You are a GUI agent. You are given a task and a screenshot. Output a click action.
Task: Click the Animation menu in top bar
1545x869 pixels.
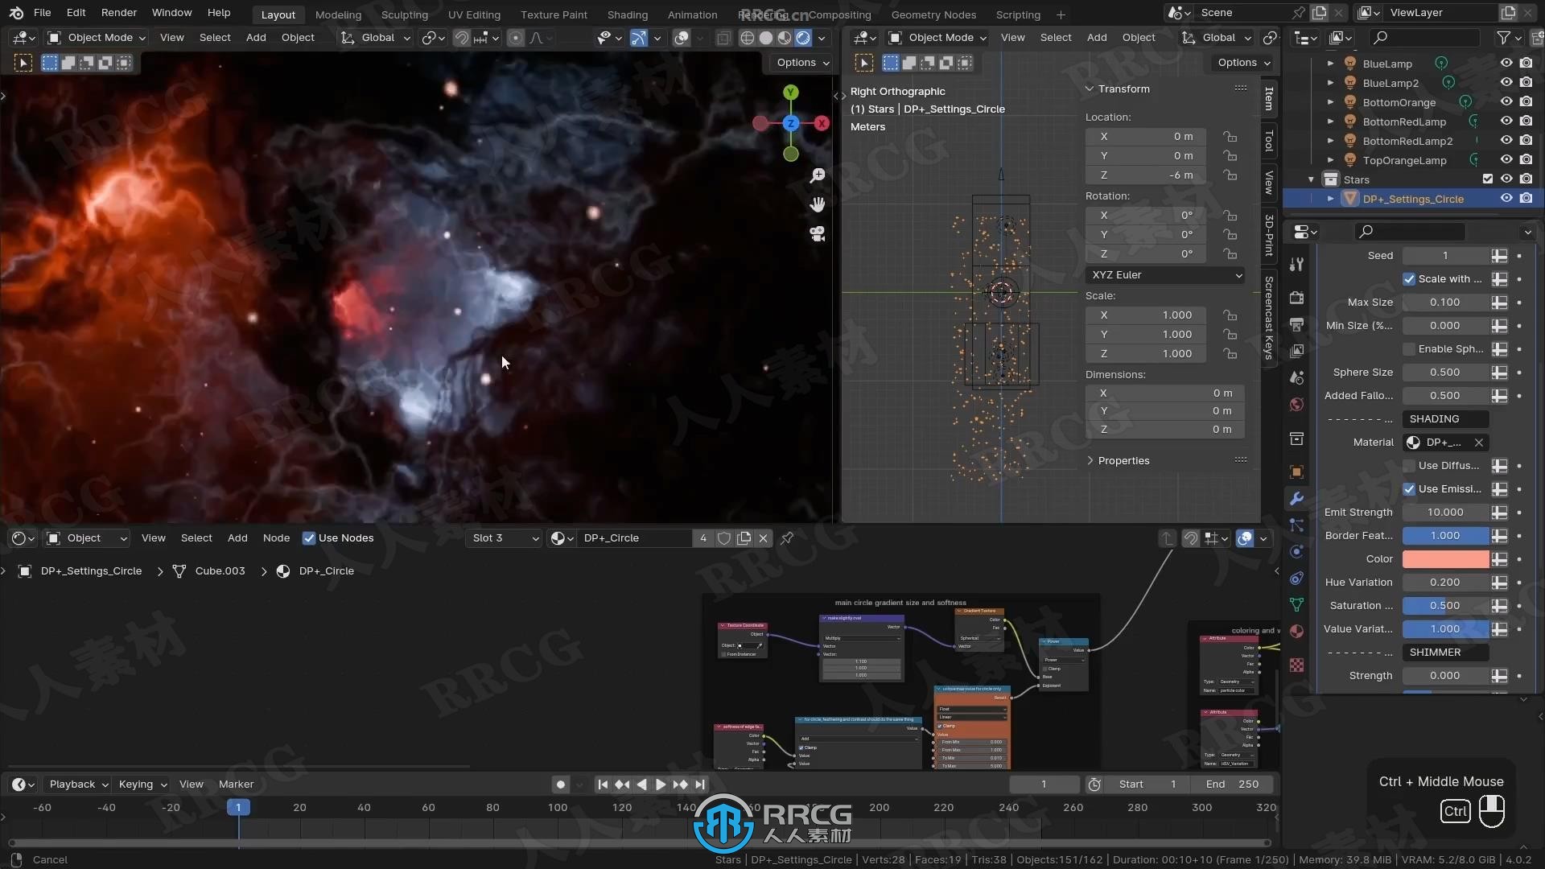coord(692,14)
